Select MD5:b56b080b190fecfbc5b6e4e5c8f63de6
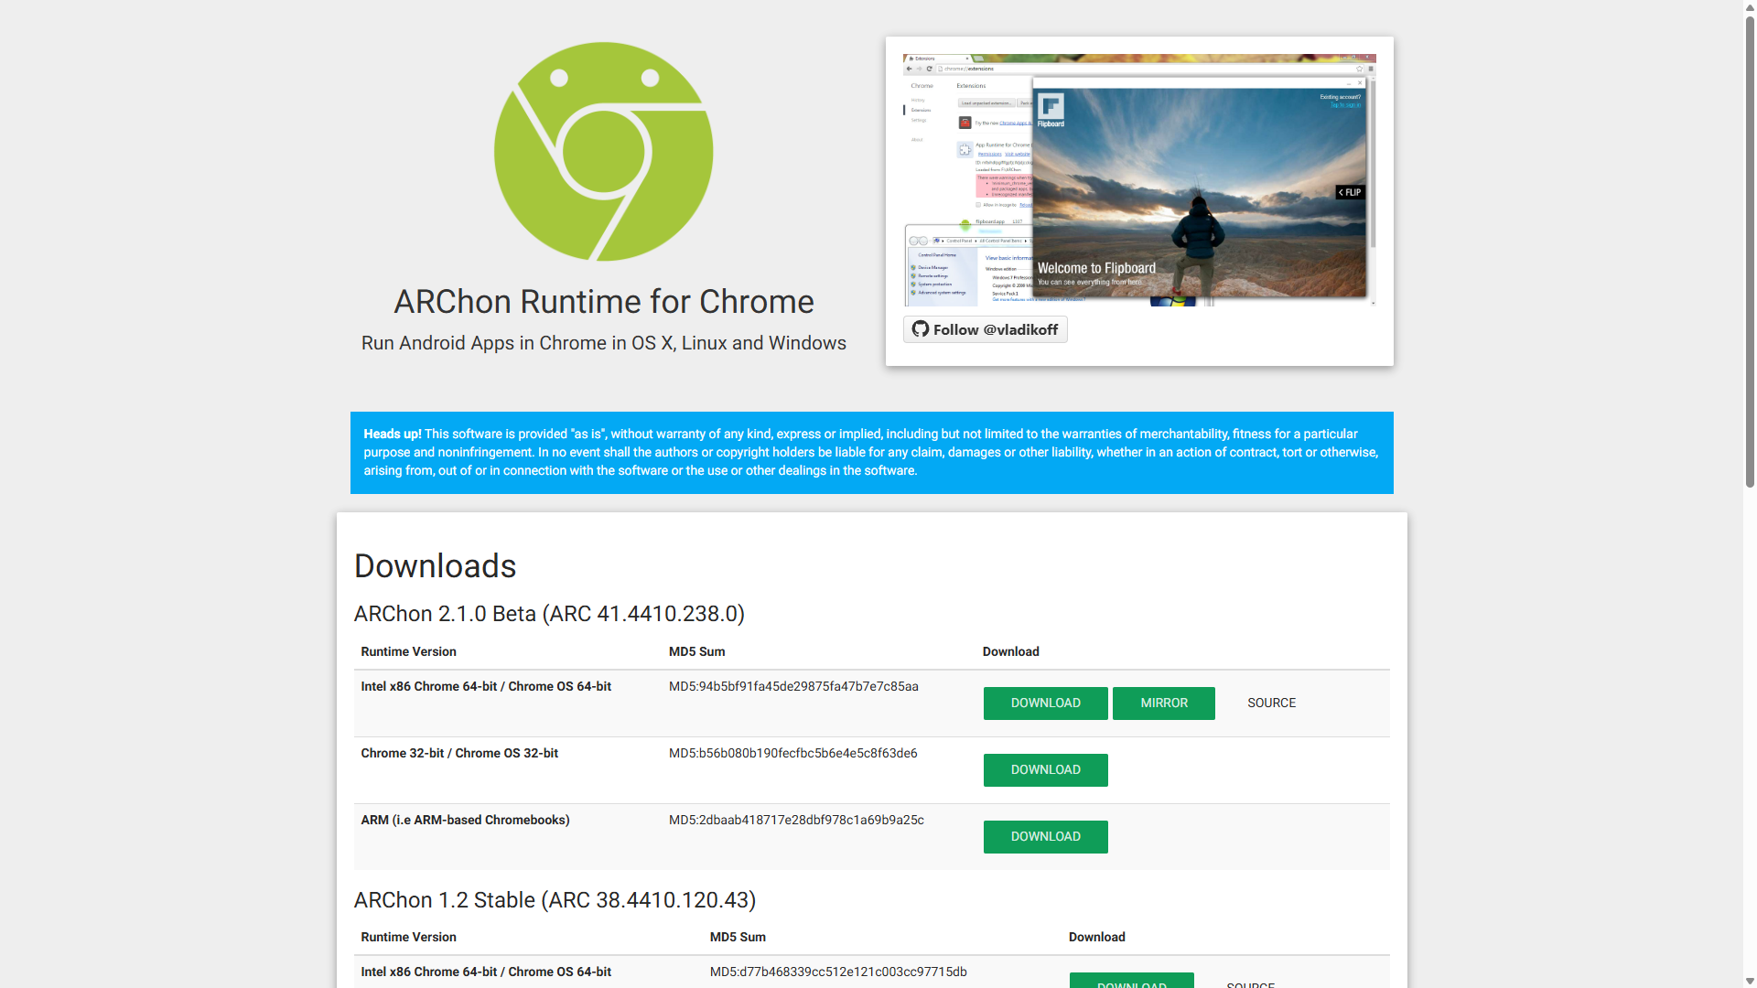 793,754
